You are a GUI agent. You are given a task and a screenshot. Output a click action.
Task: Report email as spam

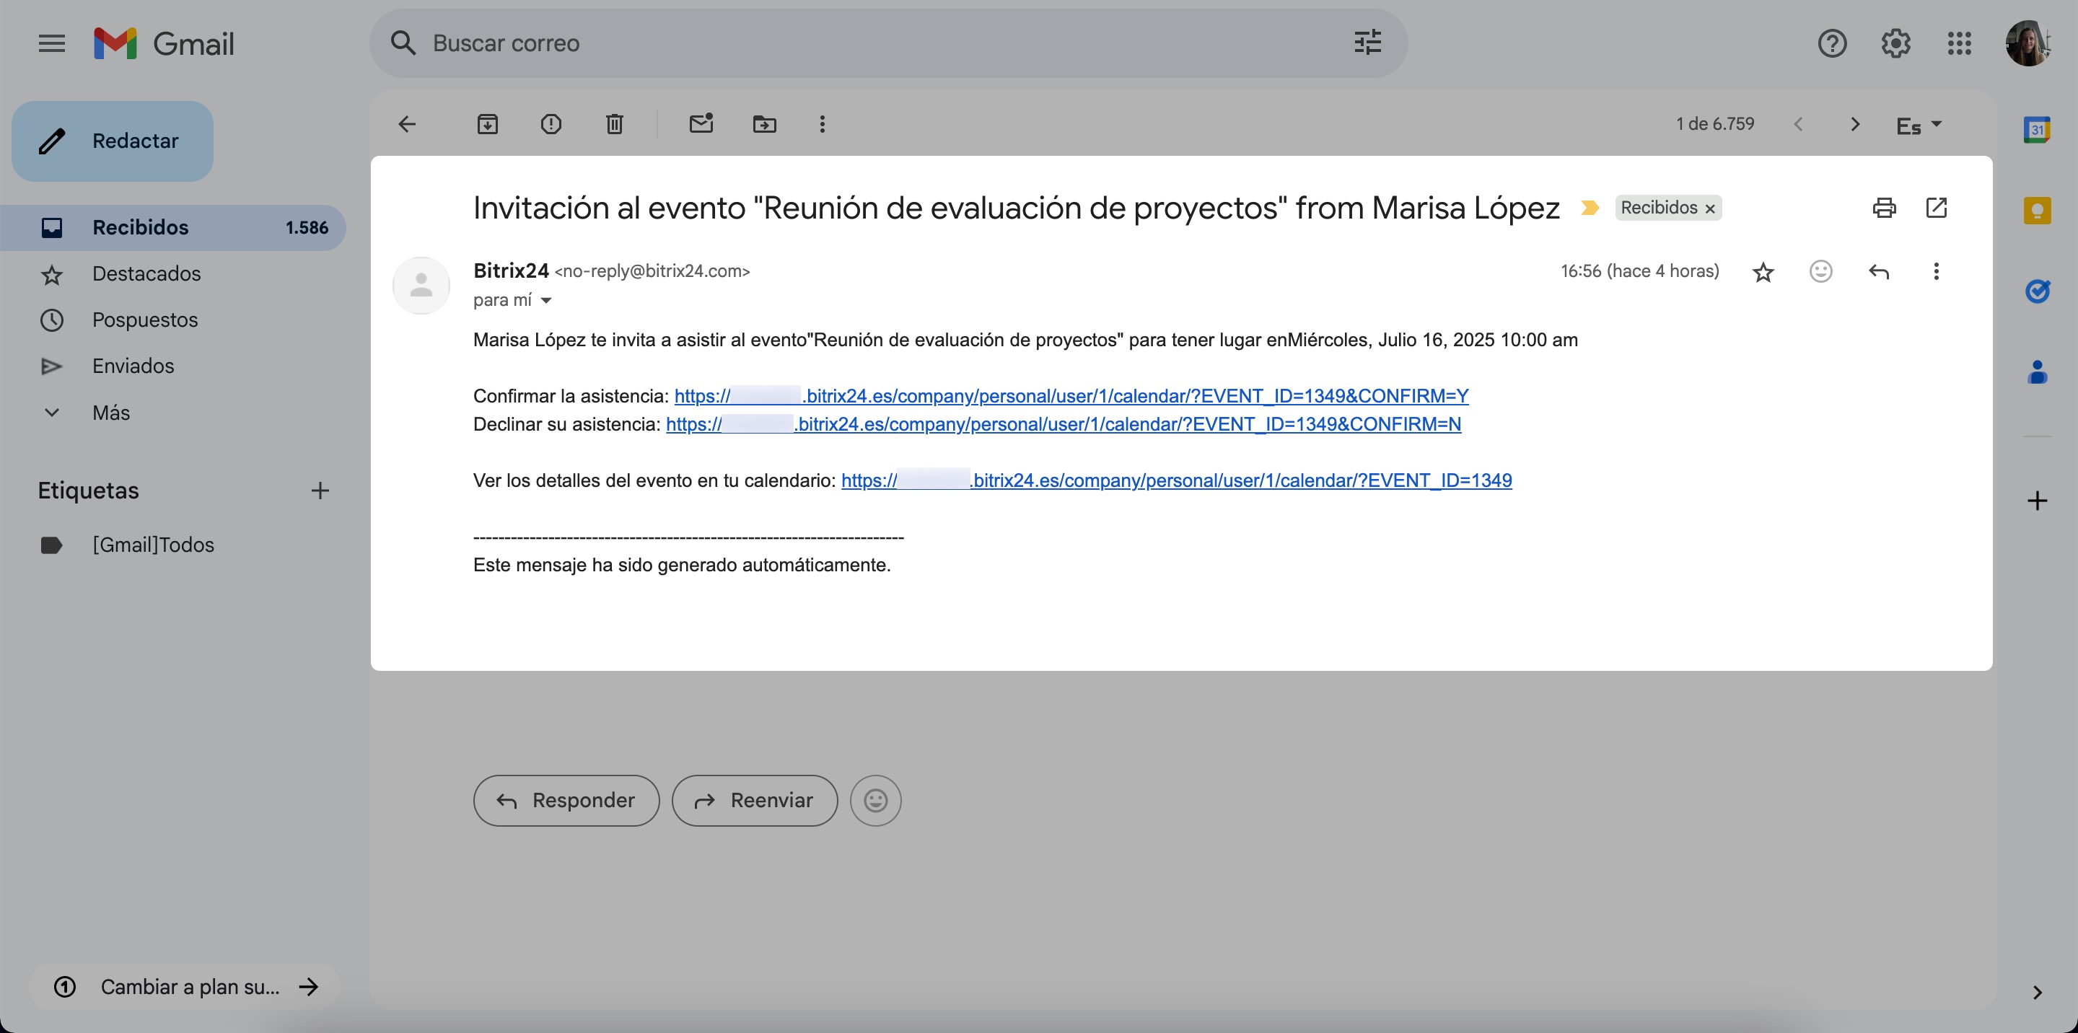click(x=551, y=124)
